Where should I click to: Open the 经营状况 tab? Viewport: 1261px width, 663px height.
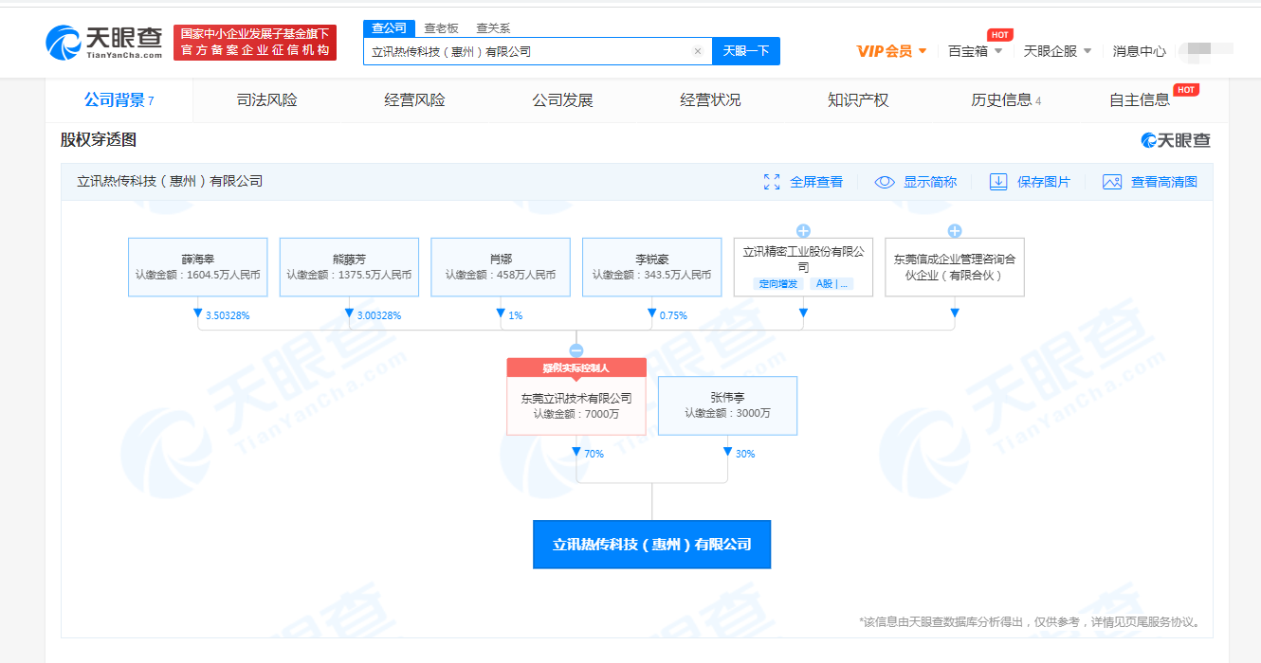point(710,100)
